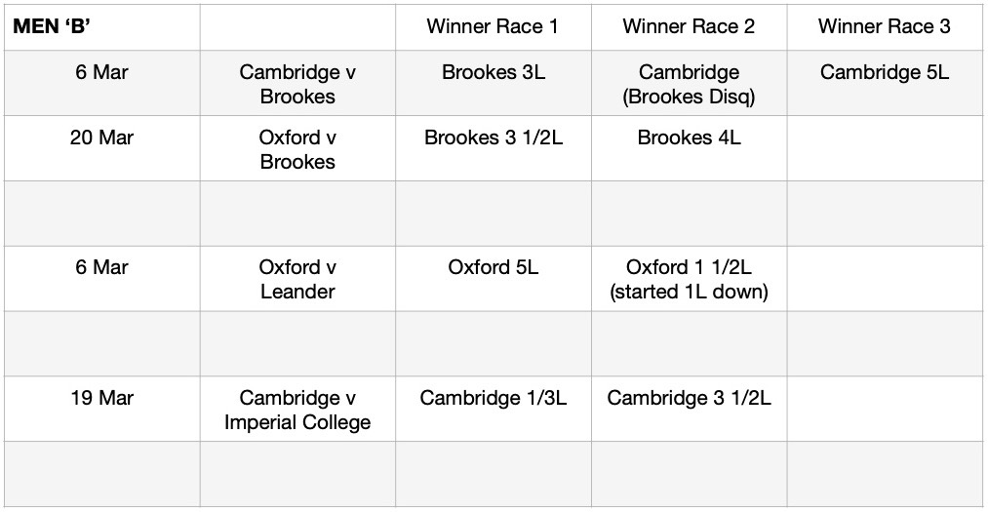Select the Winner Race 3 column header

885,26
